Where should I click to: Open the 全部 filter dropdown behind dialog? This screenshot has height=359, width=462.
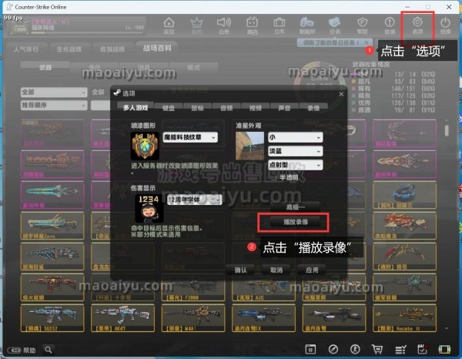(x=54, y=92)
